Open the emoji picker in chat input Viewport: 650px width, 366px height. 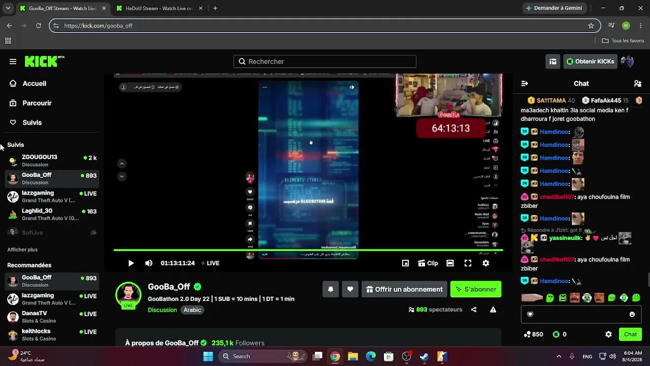point(632,314)
